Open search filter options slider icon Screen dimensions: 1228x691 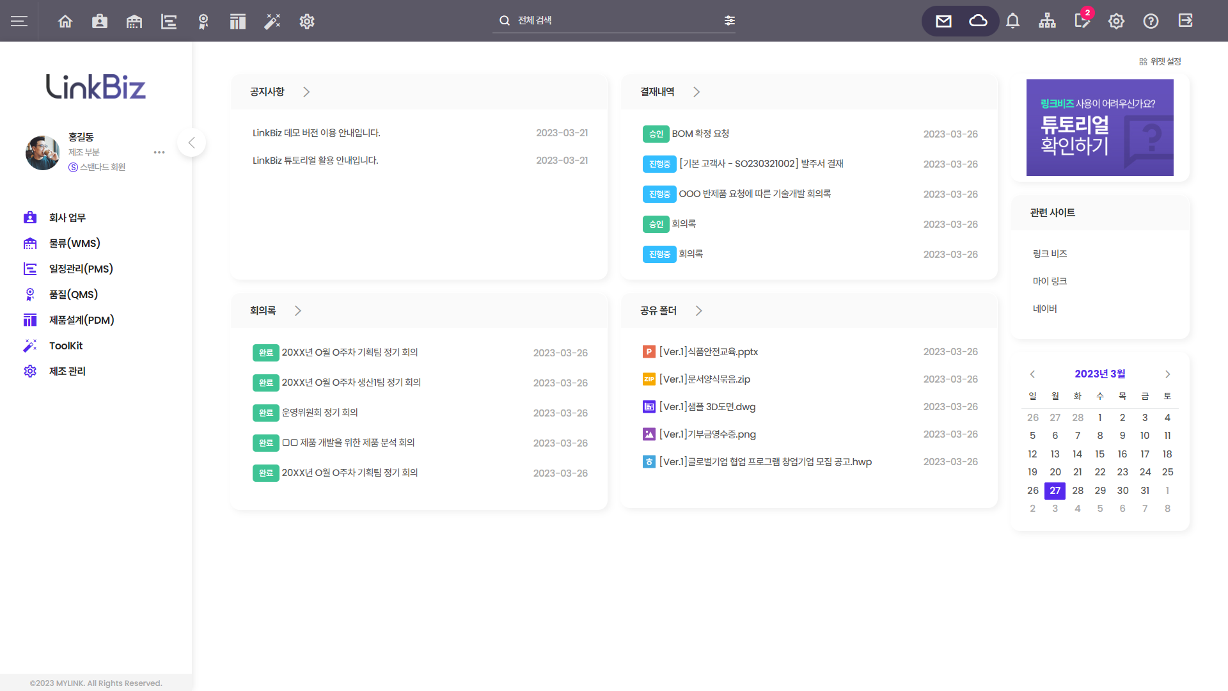[730, 20]
